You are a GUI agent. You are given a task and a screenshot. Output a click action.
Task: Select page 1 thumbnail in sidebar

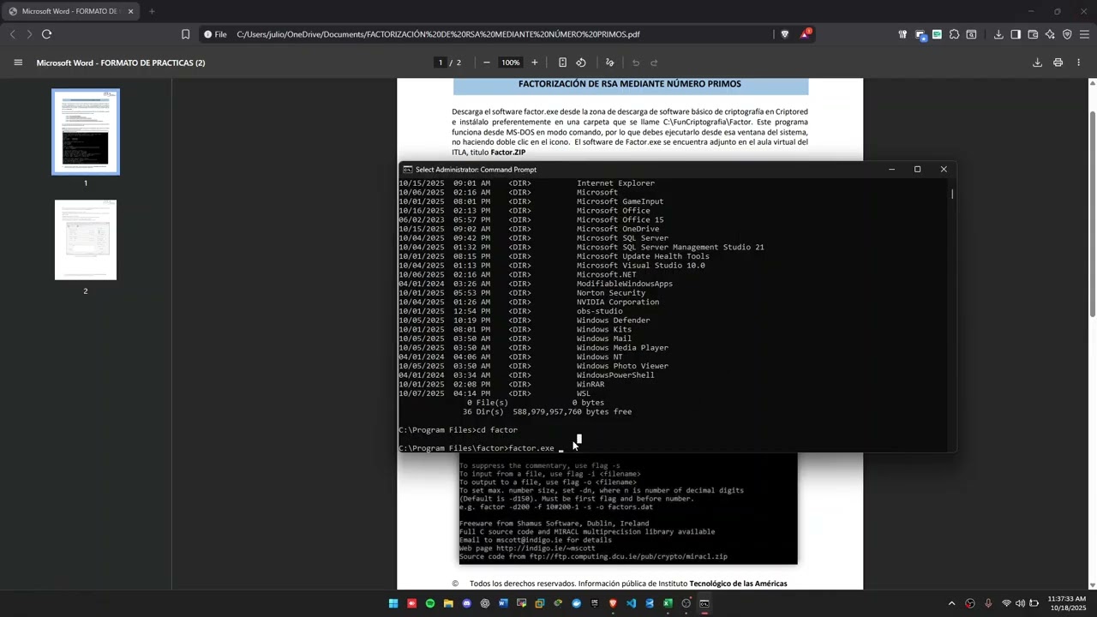86,132
